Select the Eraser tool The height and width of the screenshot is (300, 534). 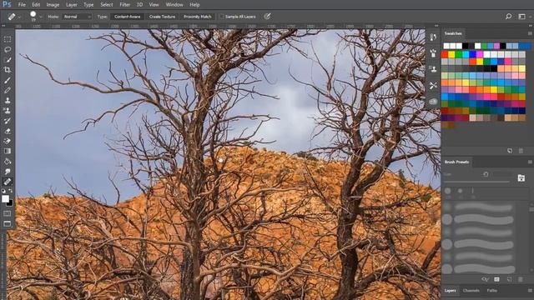(8, 131)
